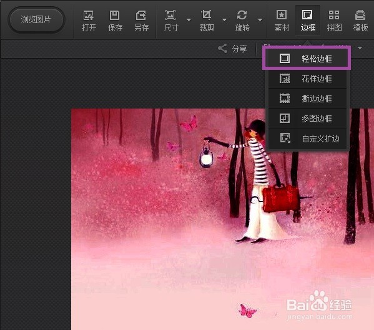The image size is (374, 330).
Task: Choose 轻松边框 from the border menu
Action: (307, 58)
